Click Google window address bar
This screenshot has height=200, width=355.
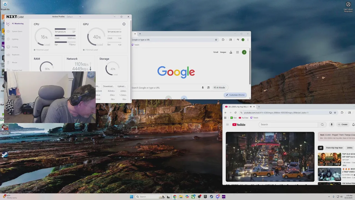click(x=173, y=40)
